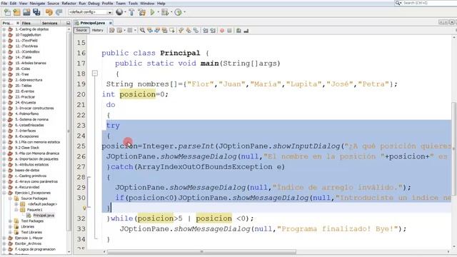Collapse the code fold at line 18
Viewport: 457px width, 257px height.
tap(95, 74)
